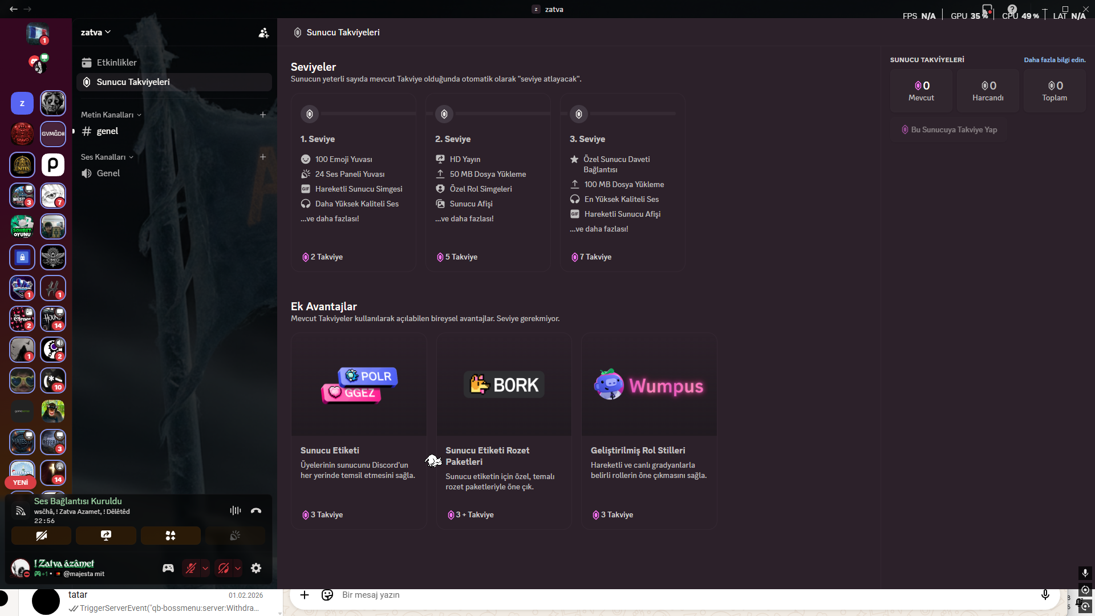Collapse the Metin Kanalları category
1095x616 pixels.
coord(111,115)
